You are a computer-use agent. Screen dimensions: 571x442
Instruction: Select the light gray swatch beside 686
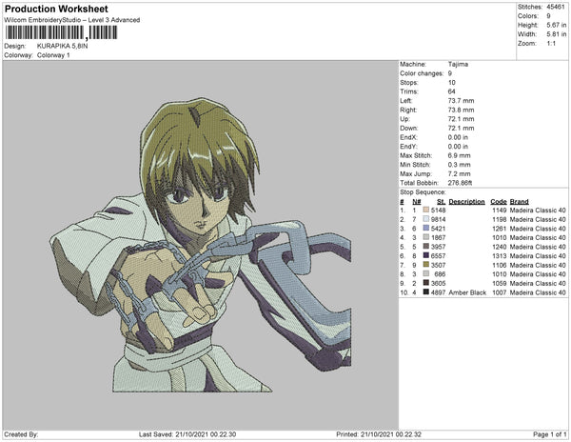pos(425,274)
